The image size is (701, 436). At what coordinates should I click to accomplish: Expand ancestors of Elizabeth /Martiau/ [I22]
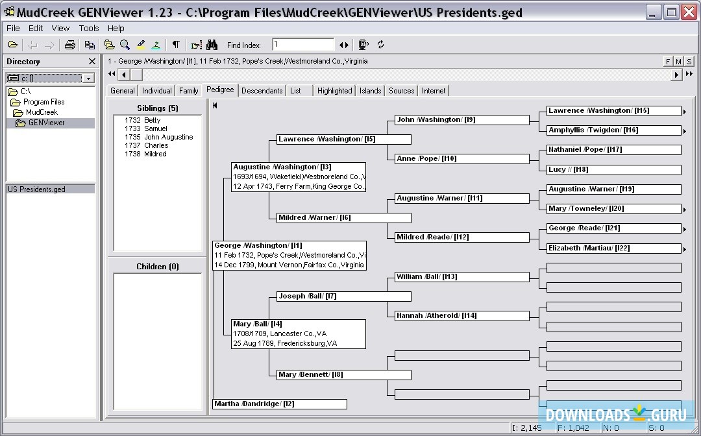[x=685, y=249]
